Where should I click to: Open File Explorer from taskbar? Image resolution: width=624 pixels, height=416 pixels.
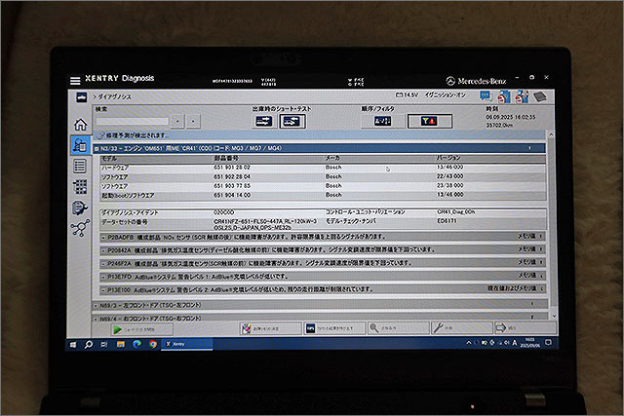pyautogui.click(x=120, y=345)
